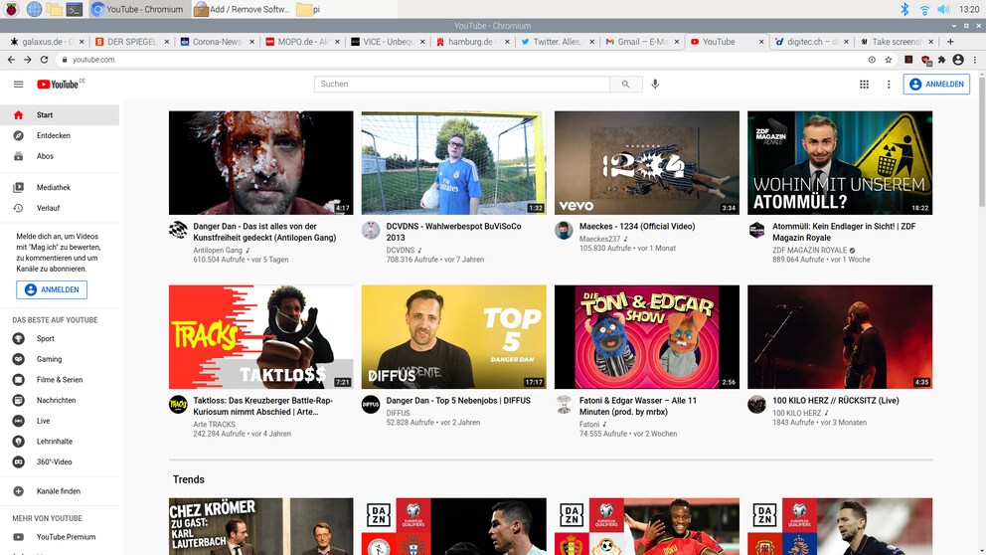The height and width of the screenshot is (555, 986).
Task: Open Entdecken compass icon in sidebar
Action: point(18,135)
